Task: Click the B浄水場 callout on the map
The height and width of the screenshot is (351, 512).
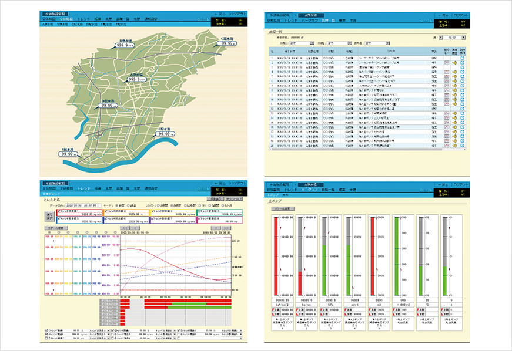Action: coord(125,44)
